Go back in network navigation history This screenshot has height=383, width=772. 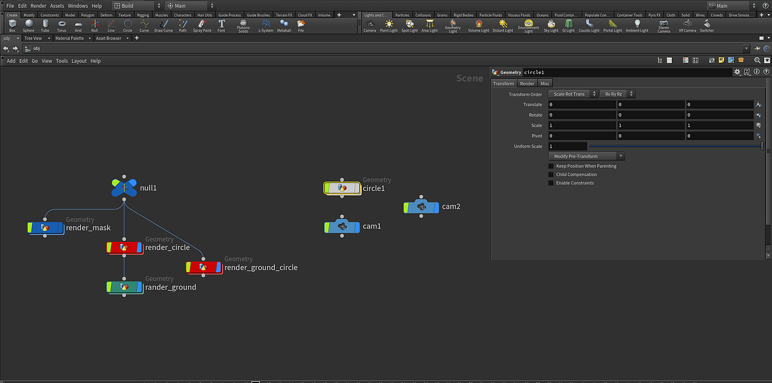6,48
